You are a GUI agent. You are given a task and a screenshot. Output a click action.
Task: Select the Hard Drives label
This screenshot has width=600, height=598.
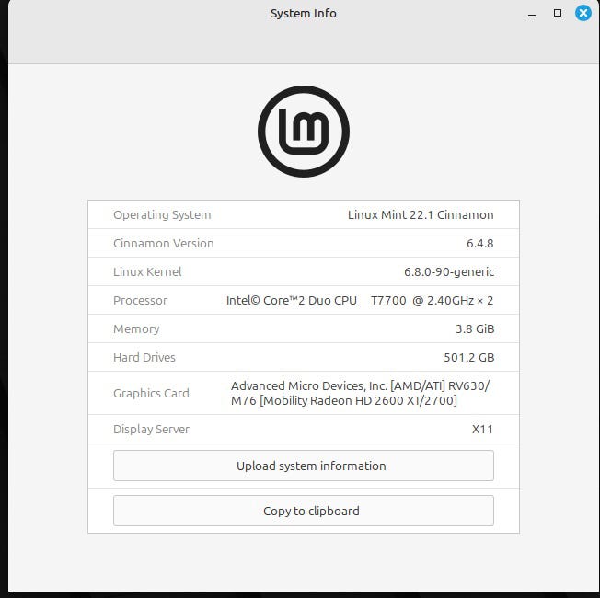[144, 357]
